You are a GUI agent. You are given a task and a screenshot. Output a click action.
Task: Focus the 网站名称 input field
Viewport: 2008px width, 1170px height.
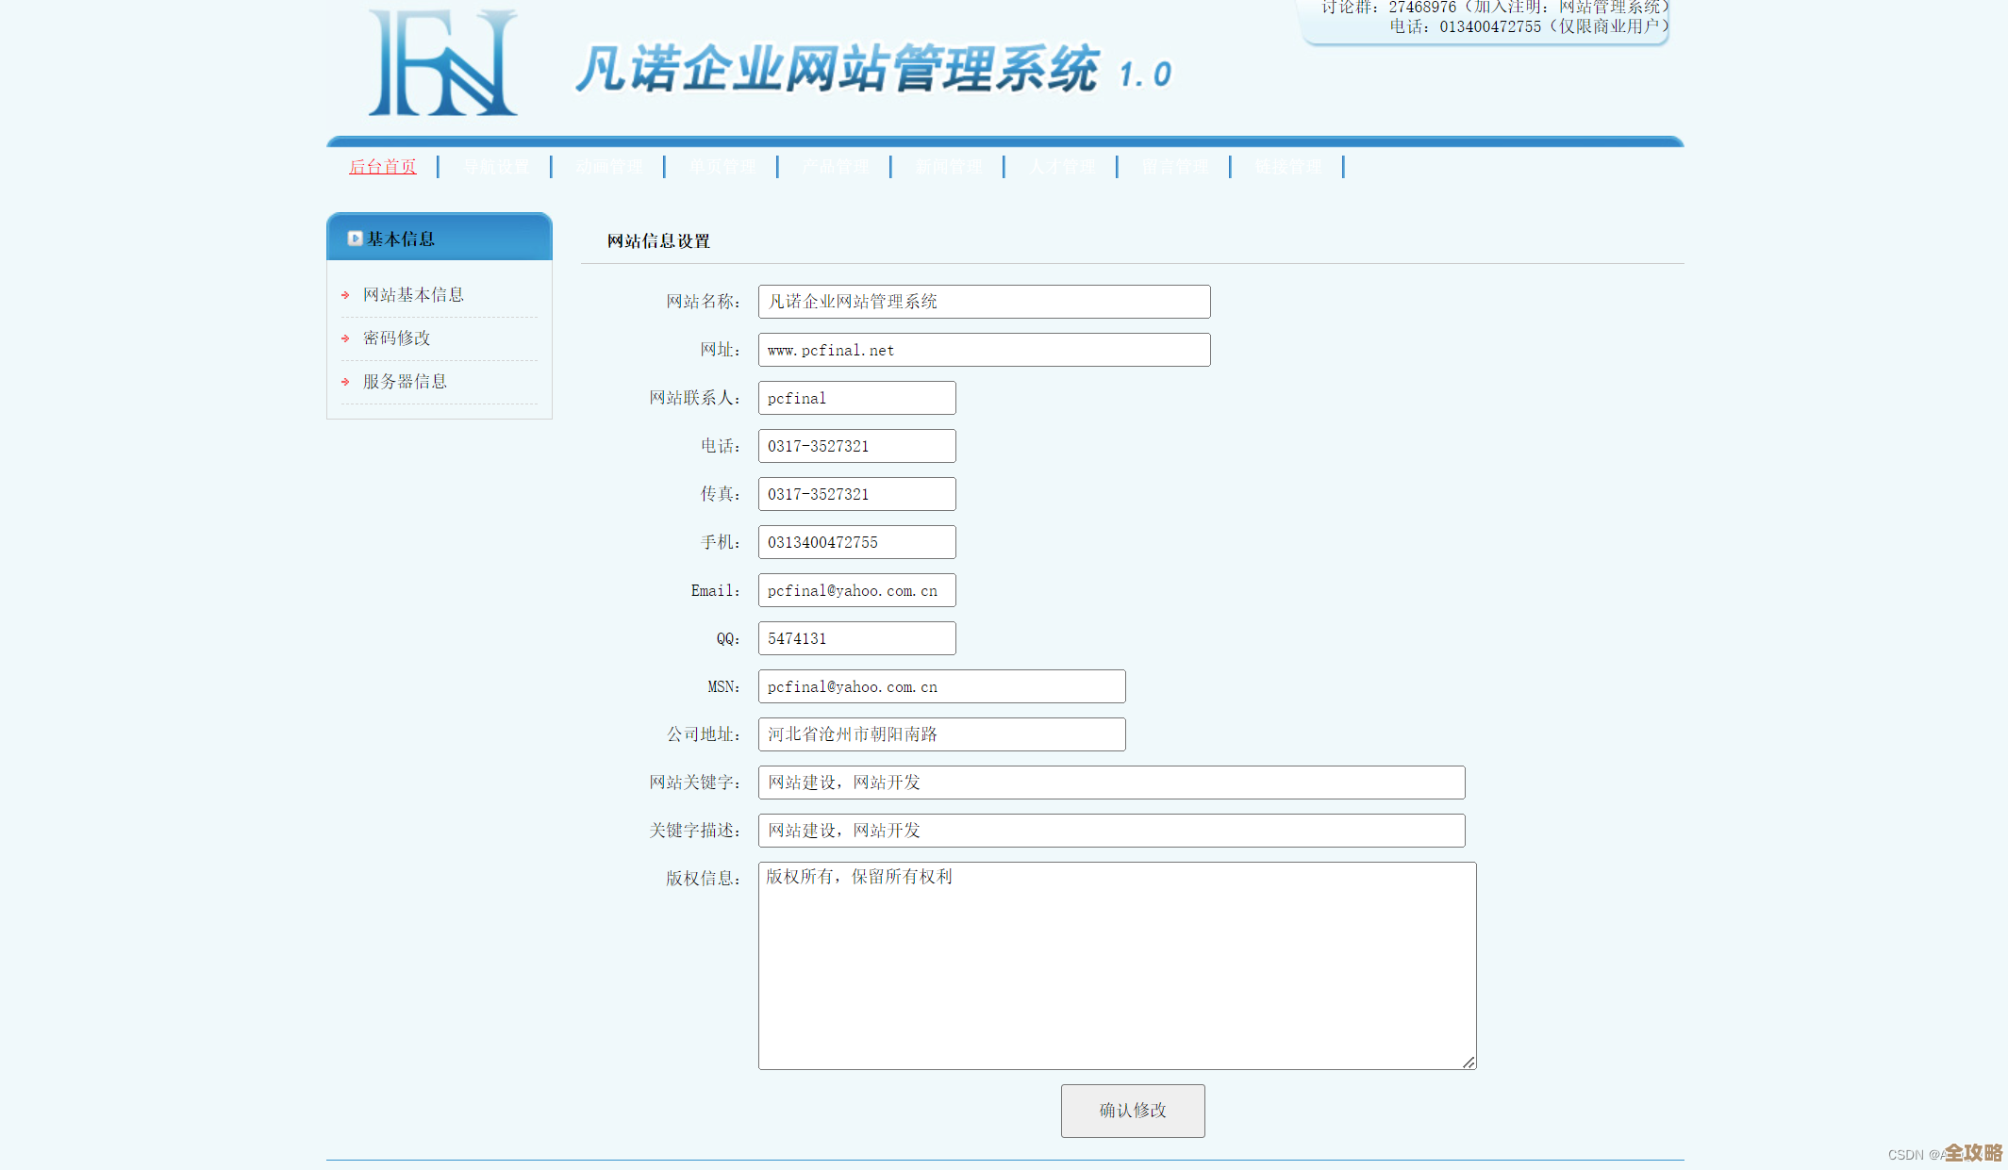click(x=984, y=302)
